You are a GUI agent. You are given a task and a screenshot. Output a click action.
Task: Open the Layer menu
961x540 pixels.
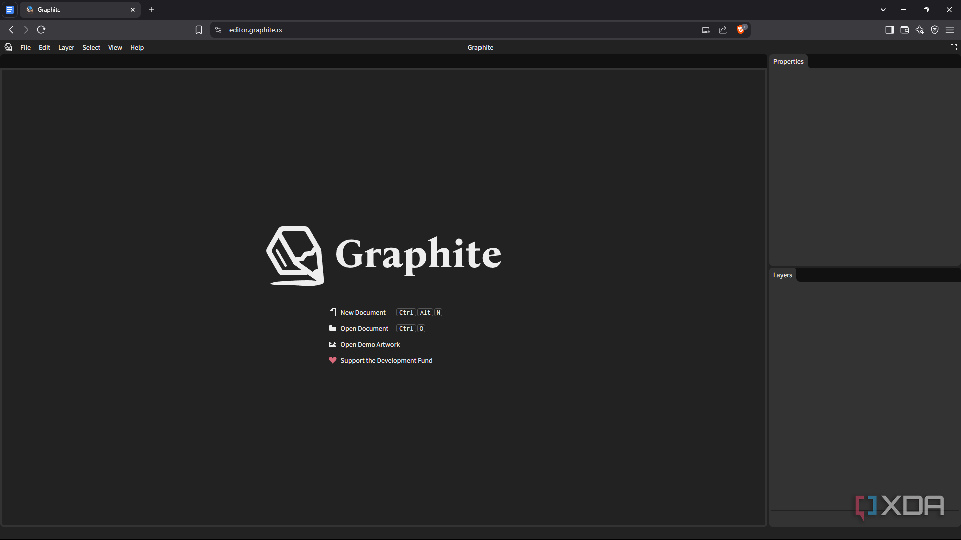tap(66, 47)
